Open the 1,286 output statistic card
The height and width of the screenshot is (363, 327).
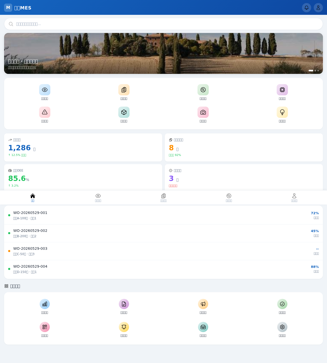pos(83,148)
